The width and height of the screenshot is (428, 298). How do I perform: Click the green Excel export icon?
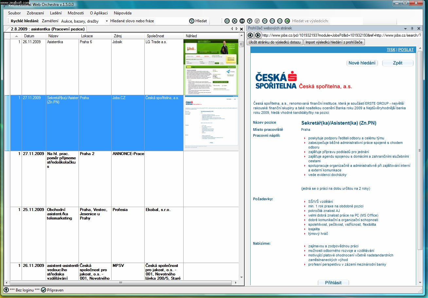tap(287, 21)
